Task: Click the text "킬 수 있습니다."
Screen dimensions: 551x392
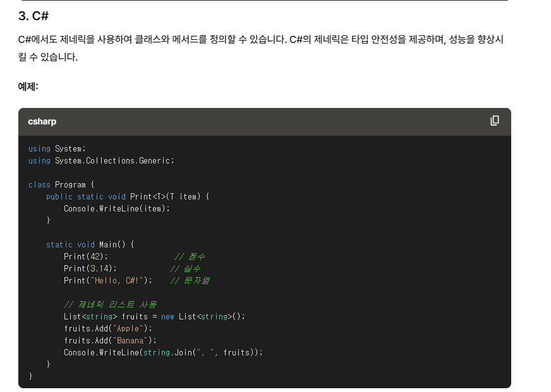Action: pos(48,57)
